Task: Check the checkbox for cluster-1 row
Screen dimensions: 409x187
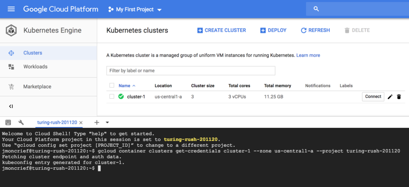Action: pos(112,97)
